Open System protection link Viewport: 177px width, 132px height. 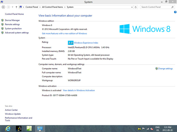pos(13,28)
